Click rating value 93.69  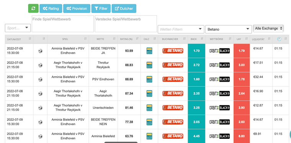click(129, 51)
